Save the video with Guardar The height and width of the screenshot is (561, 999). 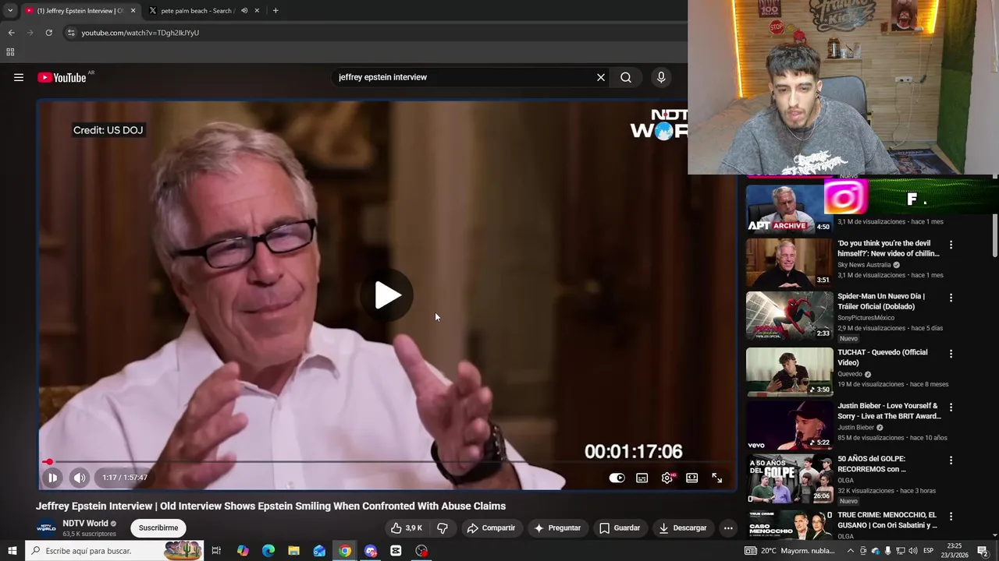[620, 527]
